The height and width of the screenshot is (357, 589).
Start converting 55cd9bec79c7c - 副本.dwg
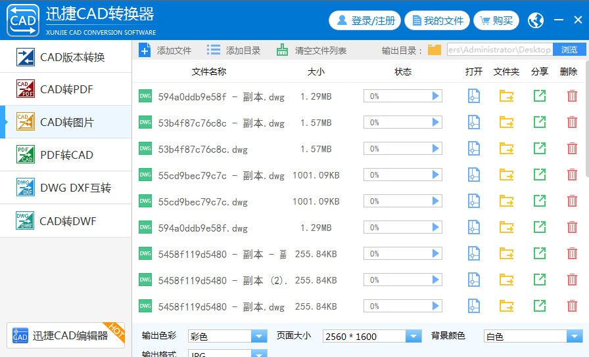(435, 175)
